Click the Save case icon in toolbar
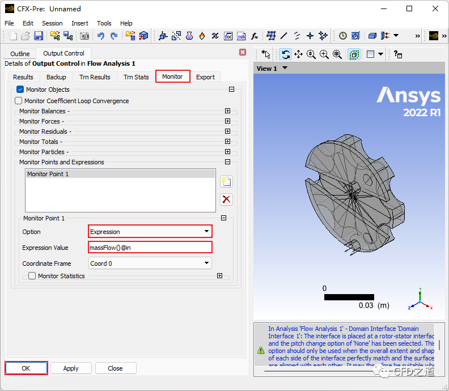Viewport: 449px width, 391px height. (39, 36)
